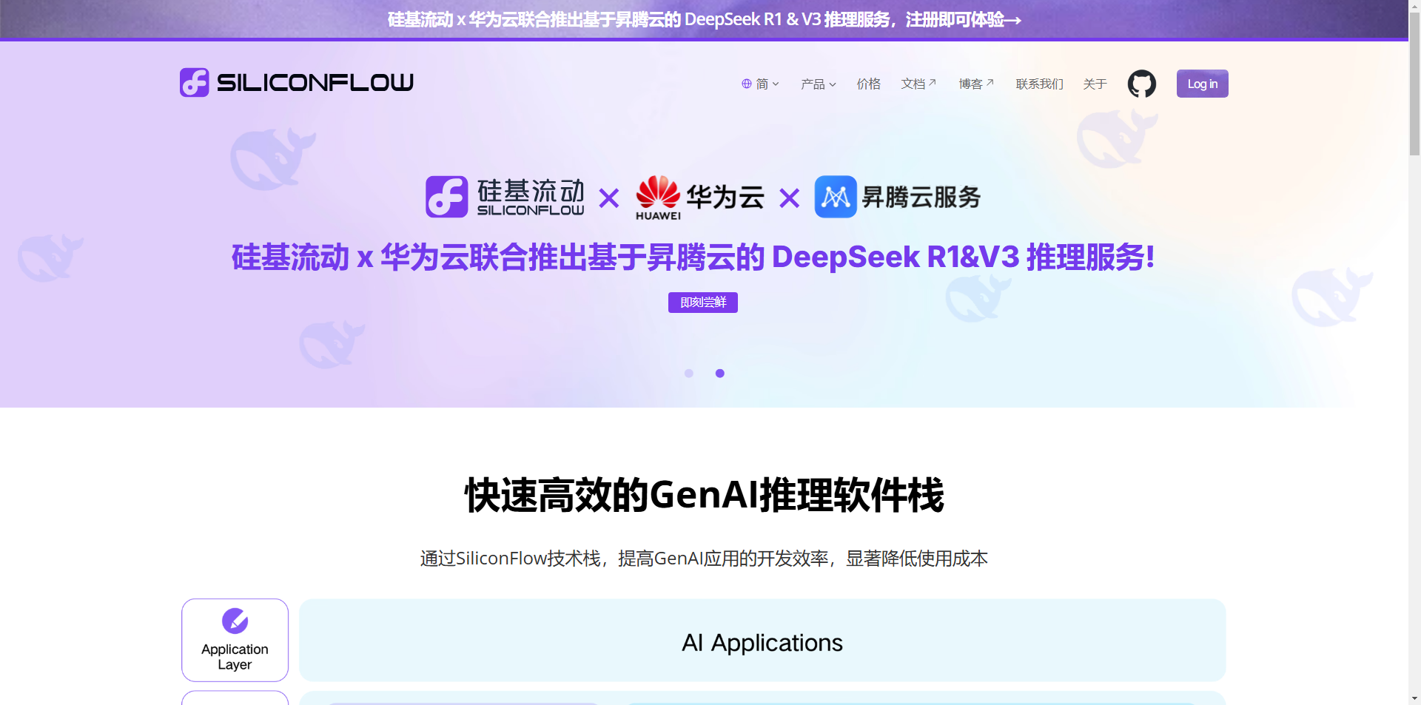Open the 文档 external link
This screenshot has height=705, width=1421.
pyautogui.click(x=918, y=84)
